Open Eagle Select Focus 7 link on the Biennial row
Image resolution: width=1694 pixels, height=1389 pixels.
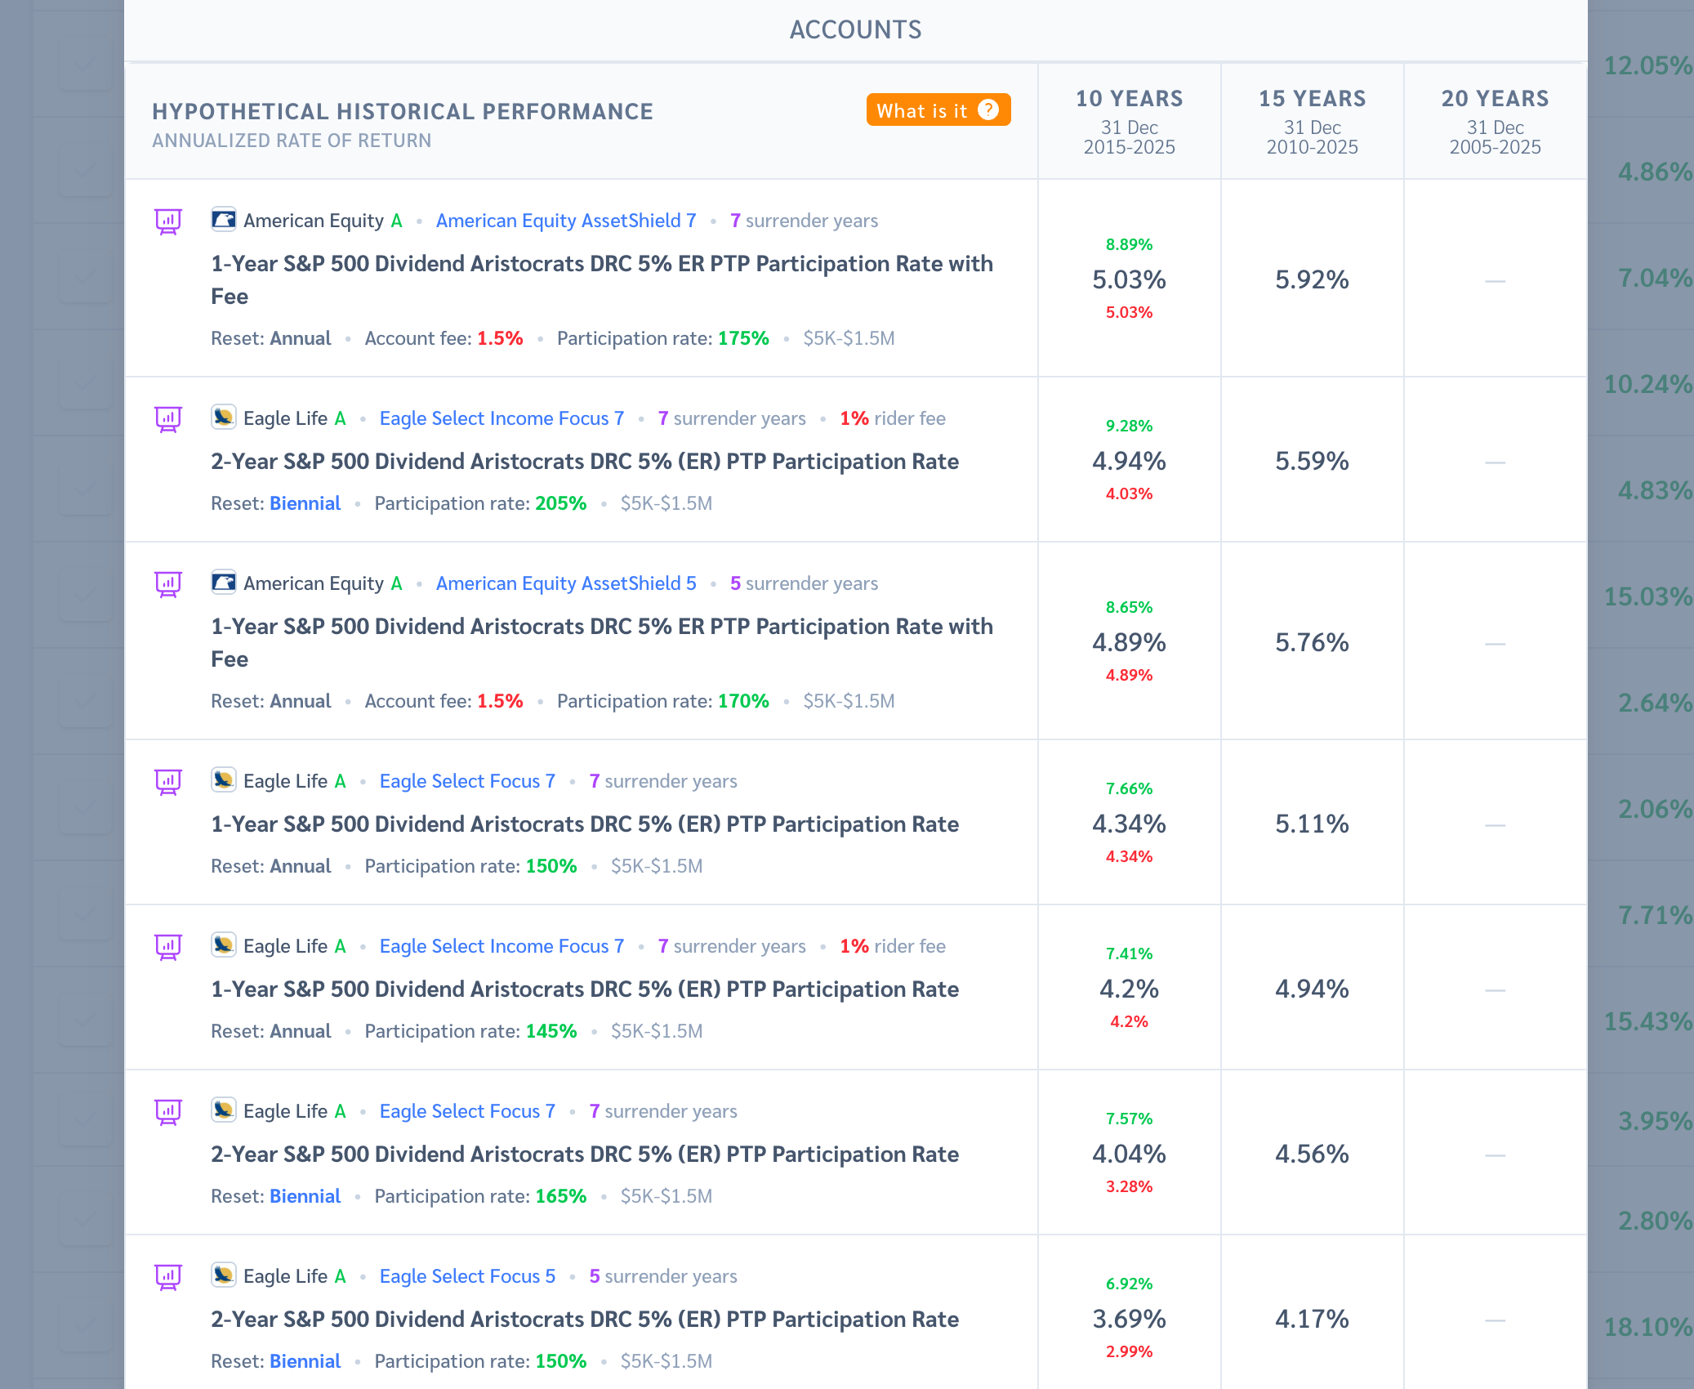[x=467, y=1111]
